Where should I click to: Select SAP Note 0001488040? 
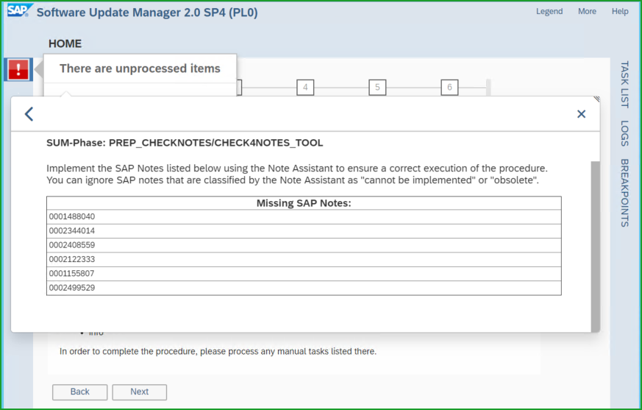pyautogui.click(x=304, y=217)
